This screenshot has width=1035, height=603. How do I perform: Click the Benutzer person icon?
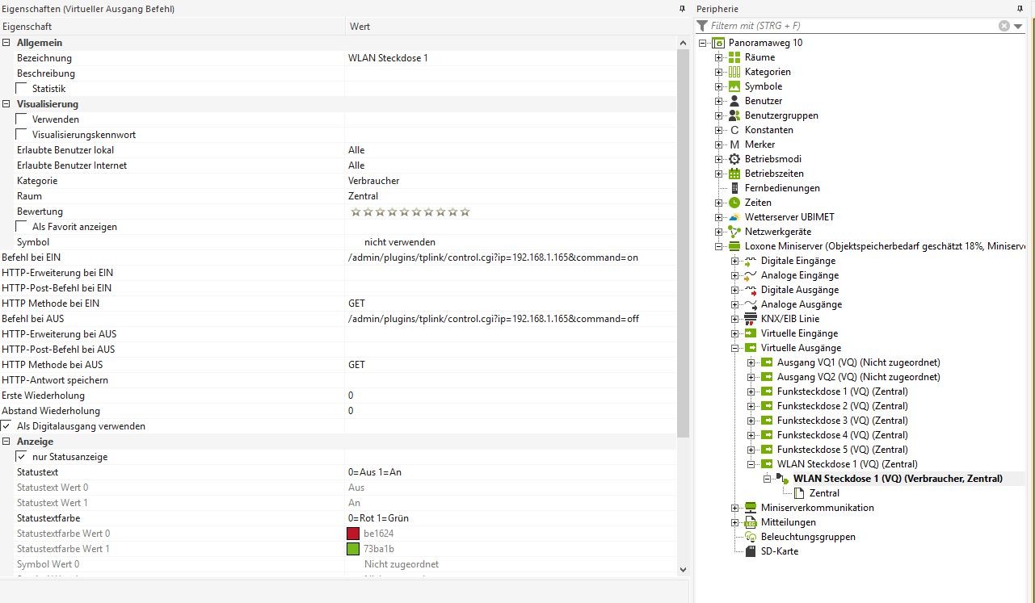click(734, 101)
